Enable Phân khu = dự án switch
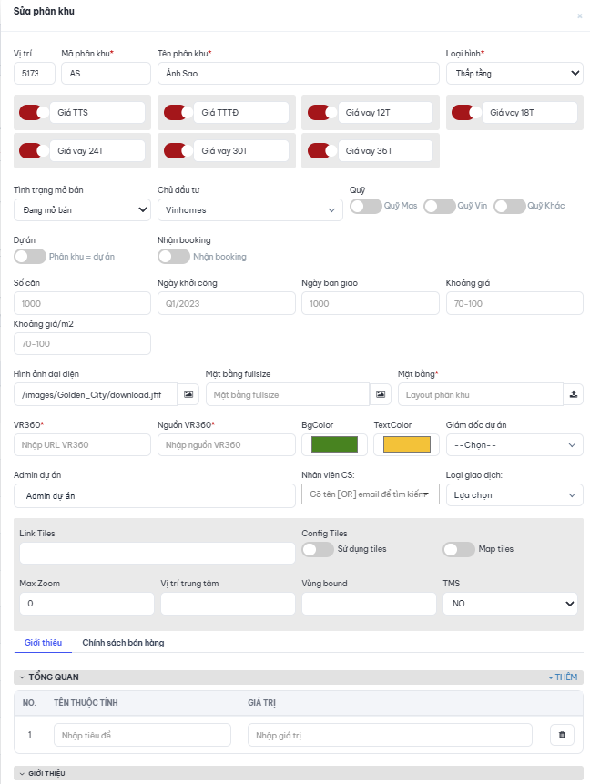 [x=30, y=257]
